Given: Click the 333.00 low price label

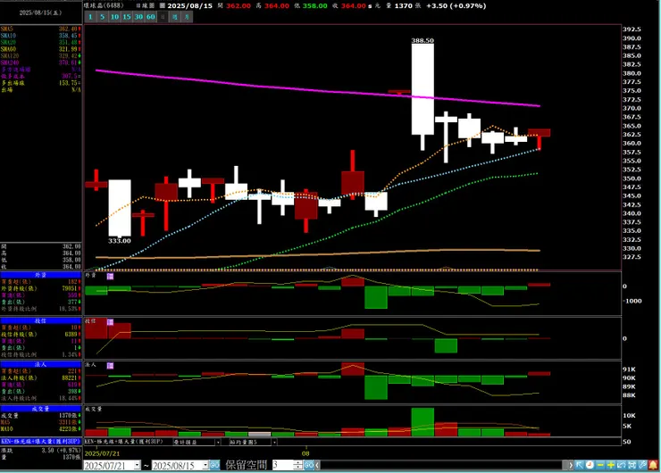Looking at the screenshot, I should point(120,240).
